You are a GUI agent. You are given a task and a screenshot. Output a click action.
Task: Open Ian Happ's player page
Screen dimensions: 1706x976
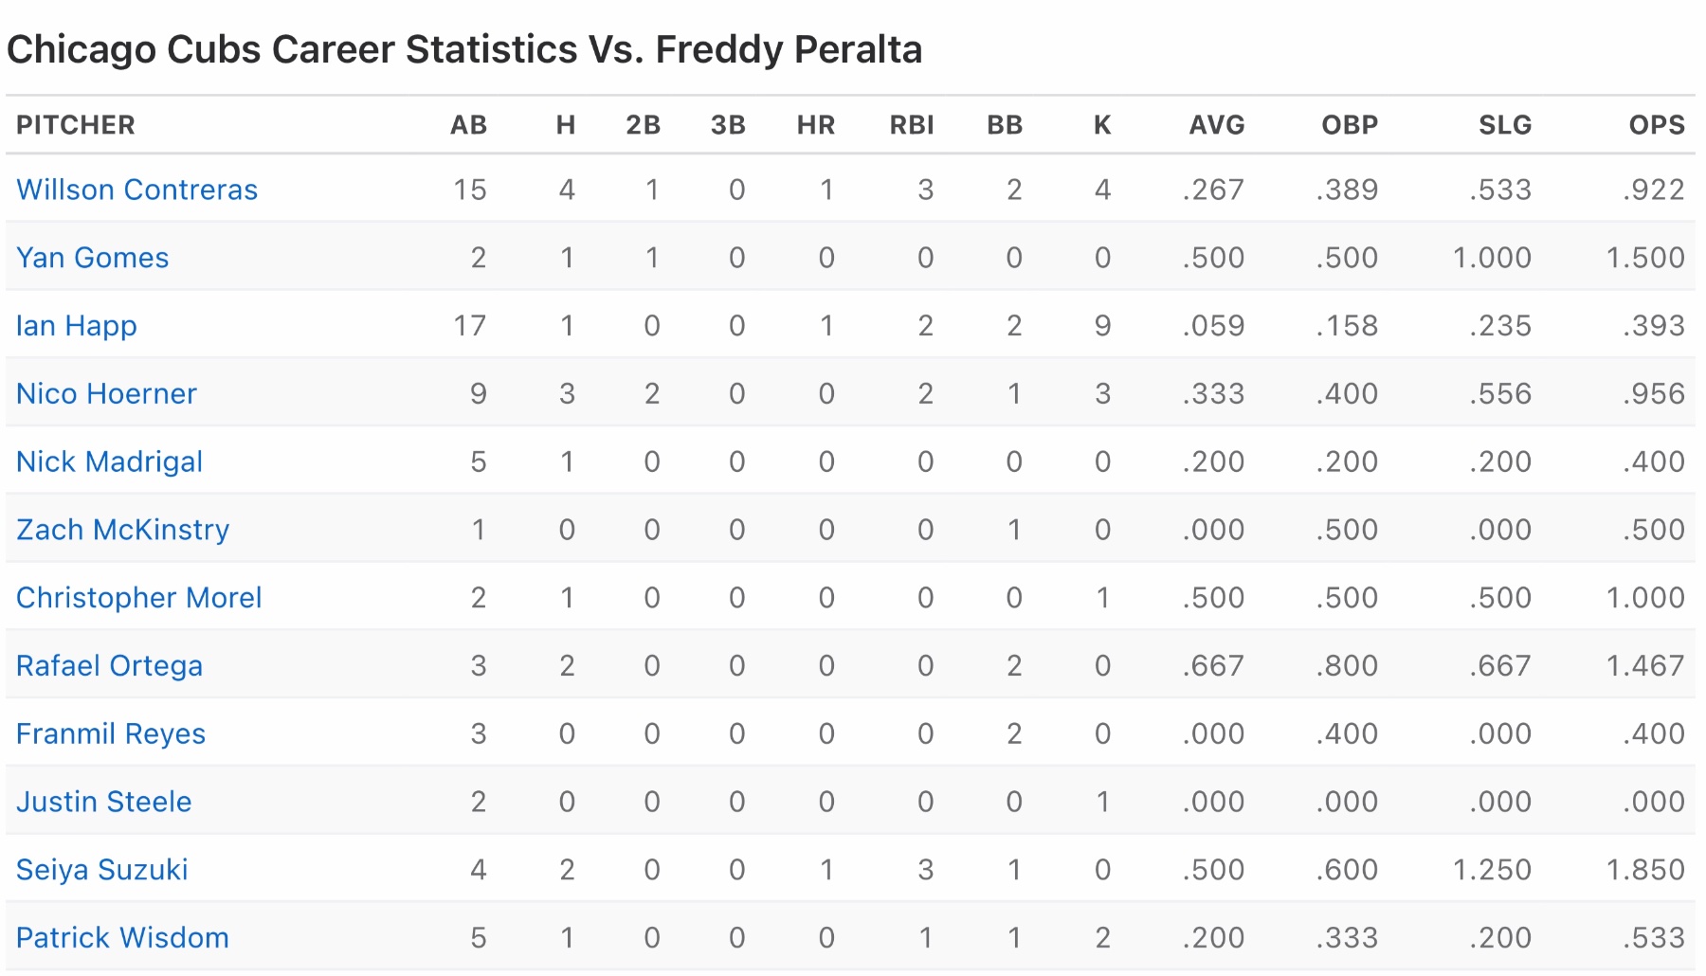tap(76, 326)
